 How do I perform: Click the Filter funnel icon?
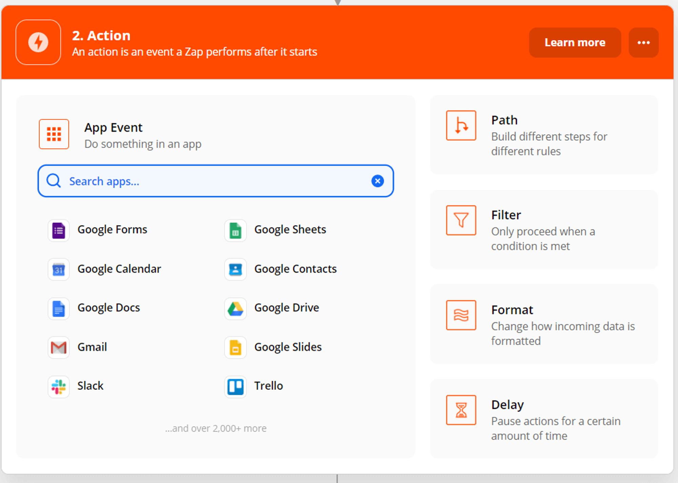tap(461, 220)
